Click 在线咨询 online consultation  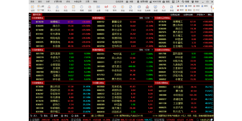point(119,2)
